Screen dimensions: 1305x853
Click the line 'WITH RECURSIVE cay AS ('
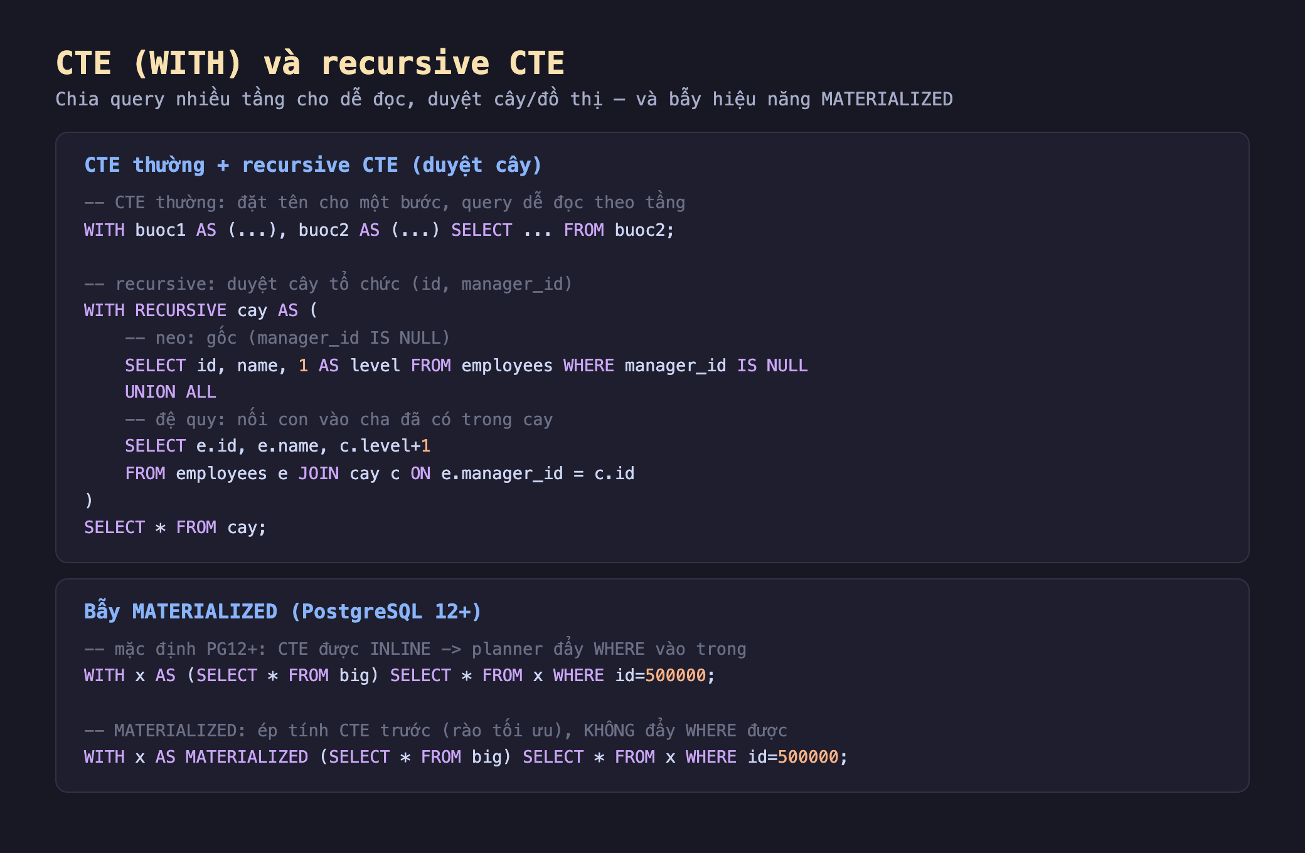point(201,310)
